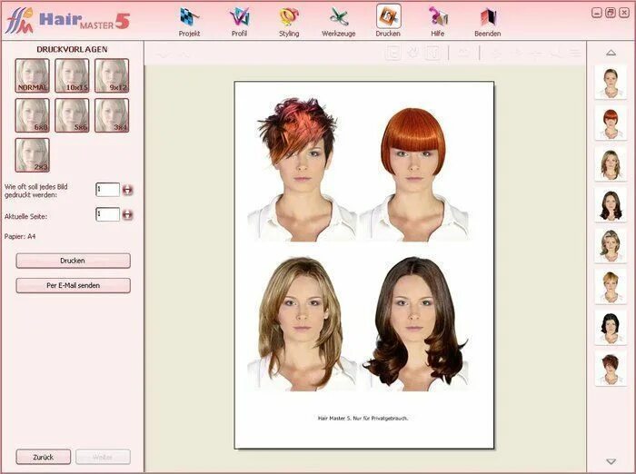Switch to the Styling section

click(x=289, y=20)
